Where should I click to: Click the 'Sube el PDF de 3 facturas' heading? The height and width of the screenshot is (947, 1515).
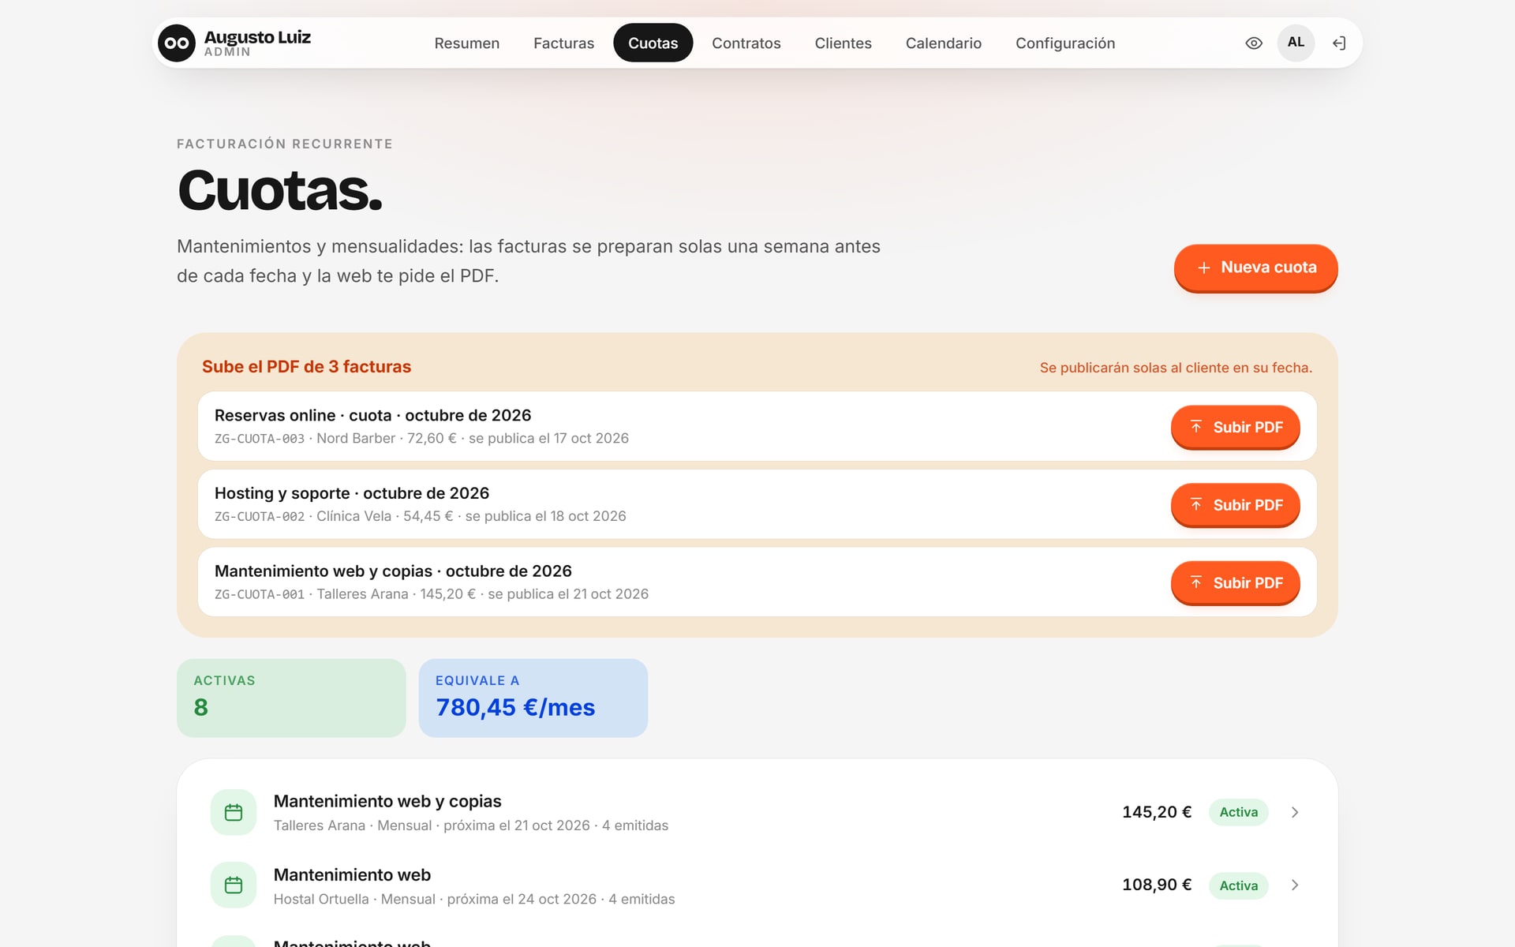pos(306,366)
